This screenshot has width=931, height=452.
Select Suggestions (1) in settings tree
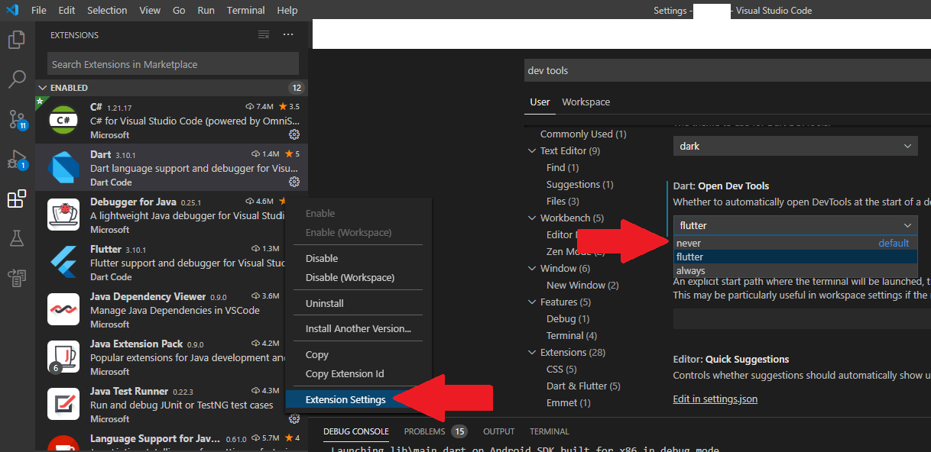click(x=580, y=184)
